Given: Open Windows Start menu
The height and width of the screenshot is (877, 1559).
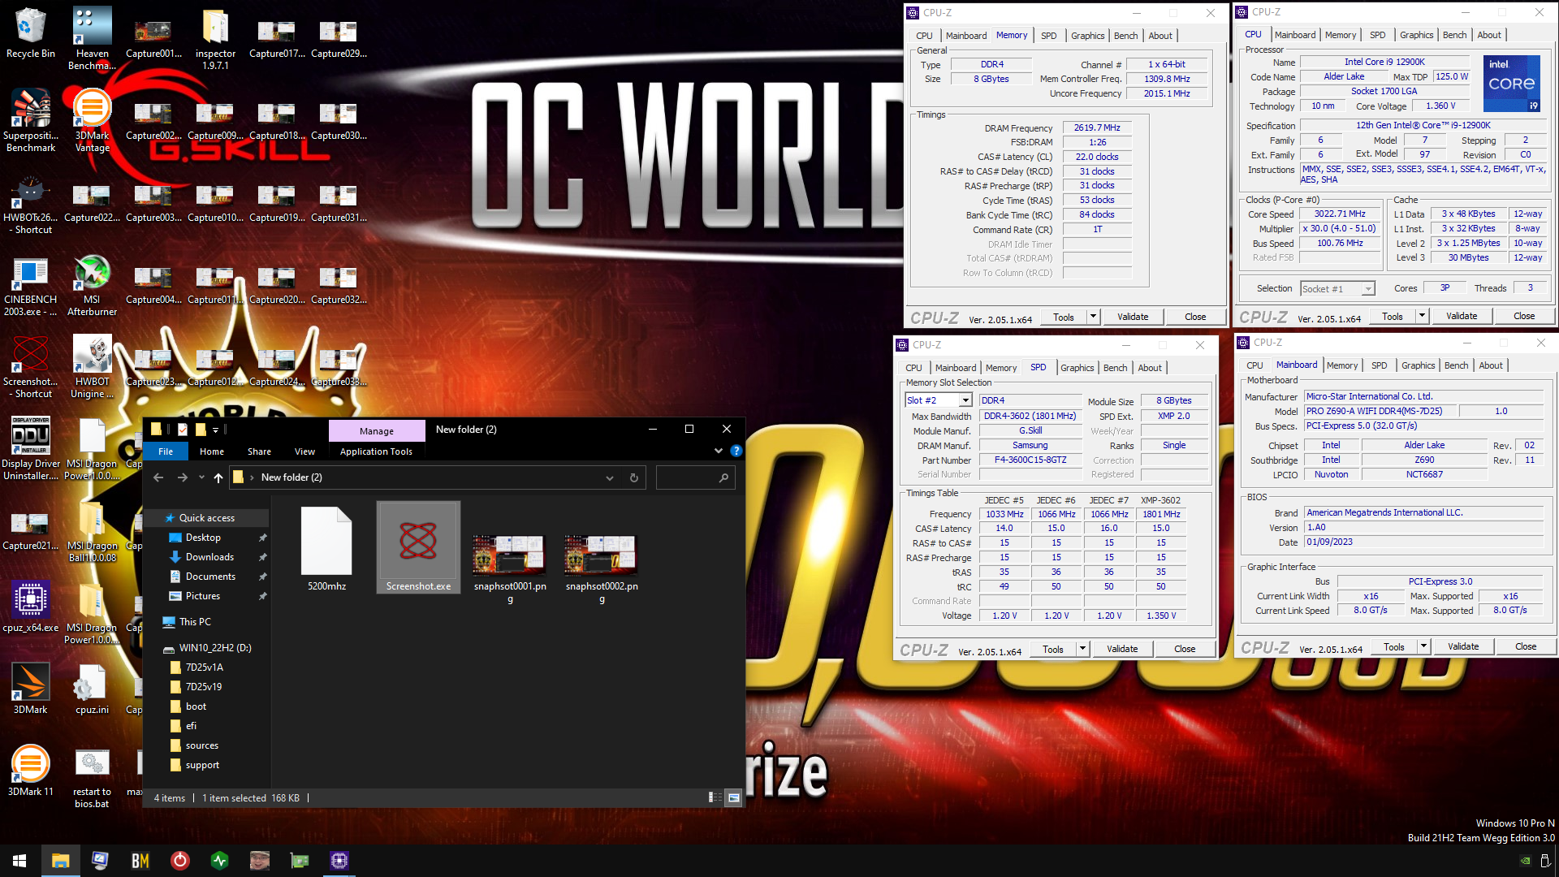Looking at the screenshot, I should (x=19, y=860).
